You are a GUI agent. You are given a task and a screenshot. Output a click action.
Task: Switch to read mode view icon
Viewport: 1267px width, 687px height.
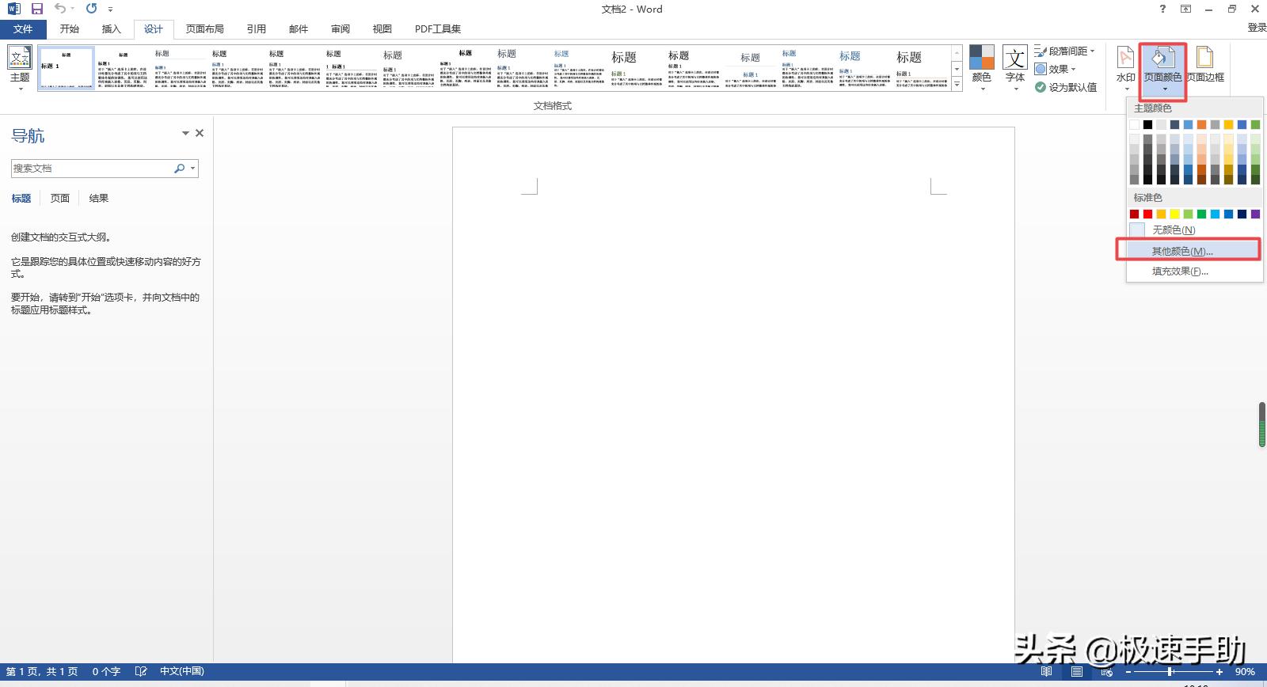(x=1046, y=671)
